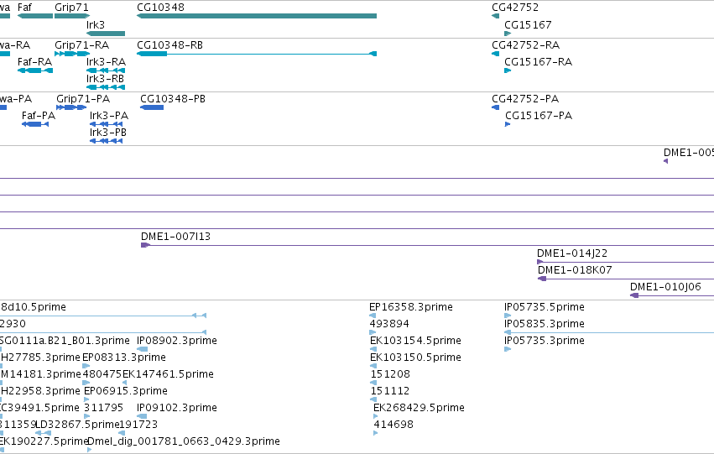Click the Dmel_dig_001781_0663_0429.3prime marker
Image resolution: width=714 pixels, height=454 pixels.
coord(89,450)
